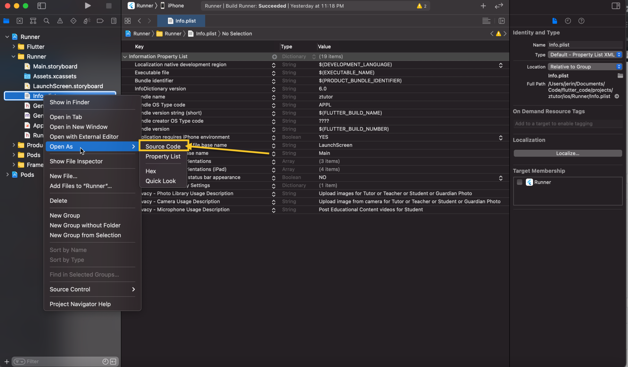
Task: Switch to the Info.plist editor tab
Action: click(x=181, y=21)
